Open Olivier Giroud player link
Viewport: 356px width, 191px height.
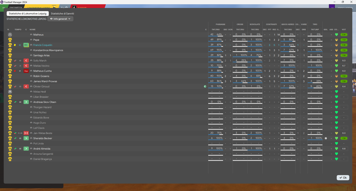click(41, 87)
